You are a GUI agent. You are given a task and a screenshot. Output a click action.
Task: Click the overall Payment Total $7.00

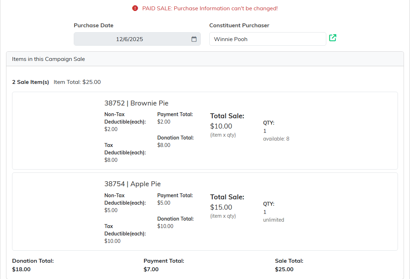pos(151,269)
